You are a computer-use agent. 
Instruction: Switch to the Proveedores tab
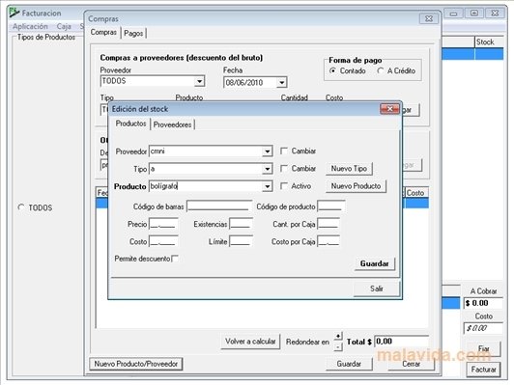tap(172, 124)
